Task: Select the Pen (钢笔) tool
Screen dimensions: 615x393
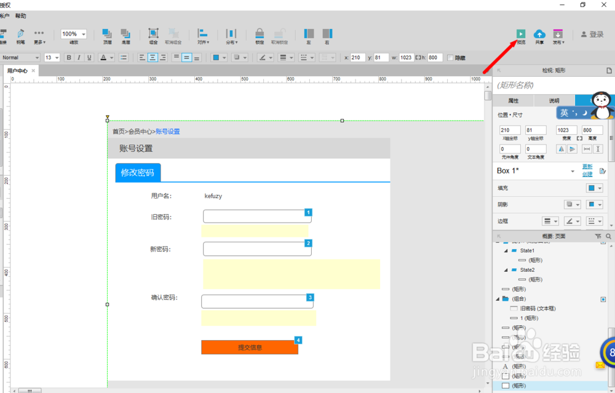Action: point(20,33)
